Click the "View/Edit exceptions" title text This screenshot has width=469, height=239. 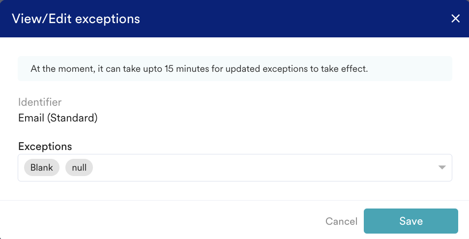coord(76,19)
